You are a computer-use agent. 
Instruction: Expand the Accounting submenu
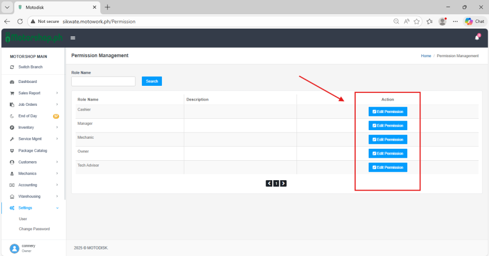tap(57, 185)
